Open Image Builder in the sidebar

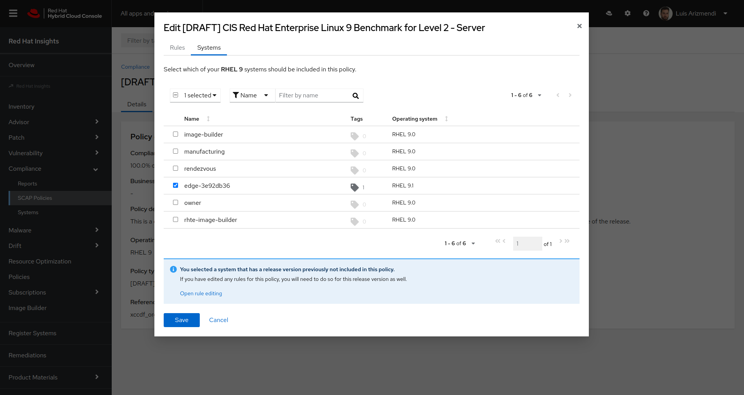point(28,308)
